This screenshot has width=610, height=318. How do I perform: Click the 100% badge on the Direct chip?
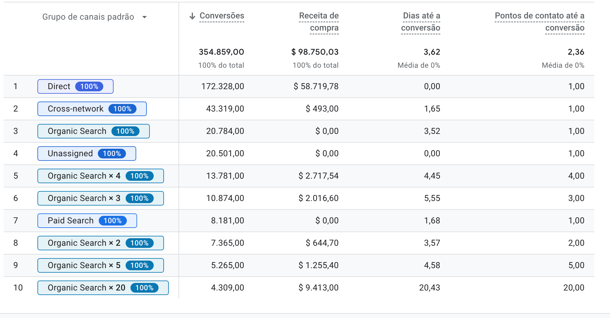point(89,86)
